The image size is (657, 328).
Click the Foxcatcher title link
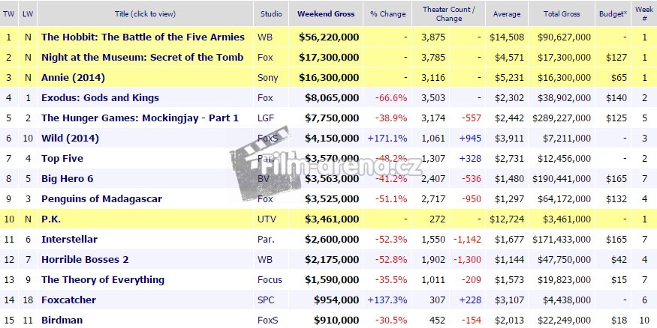click(x=69, y=300)
